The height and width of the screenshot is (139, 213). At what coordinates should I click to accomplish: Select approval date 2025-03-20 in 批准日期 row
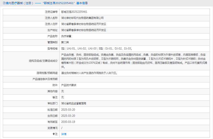click(68, 110)
